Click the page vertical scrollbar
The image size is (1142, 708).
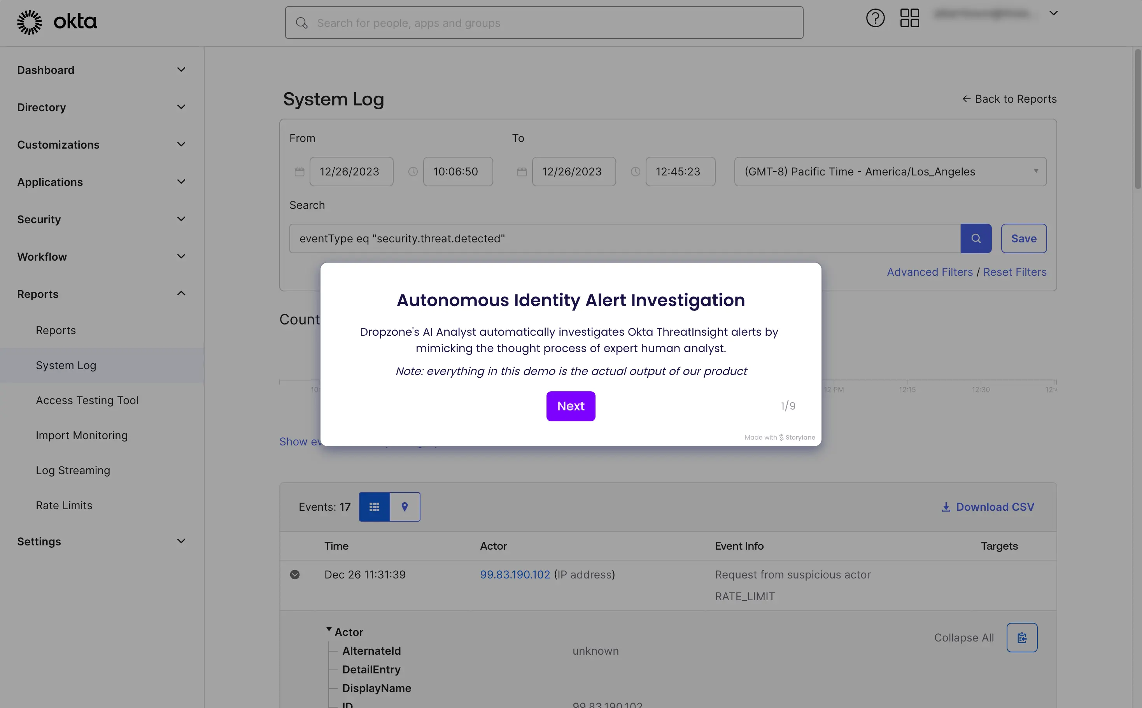pyautogui.click(x=1137, y=119)
